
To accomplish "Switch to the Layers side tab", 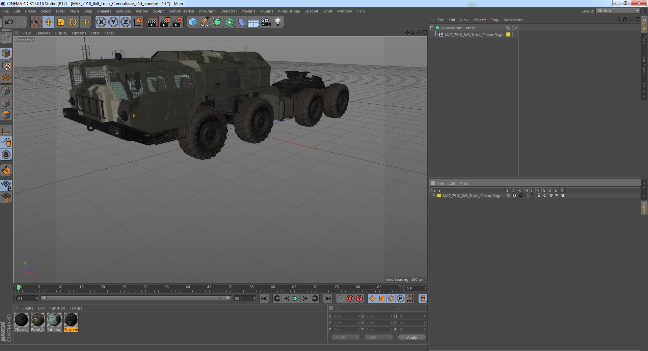I will (x=644, y=208).
